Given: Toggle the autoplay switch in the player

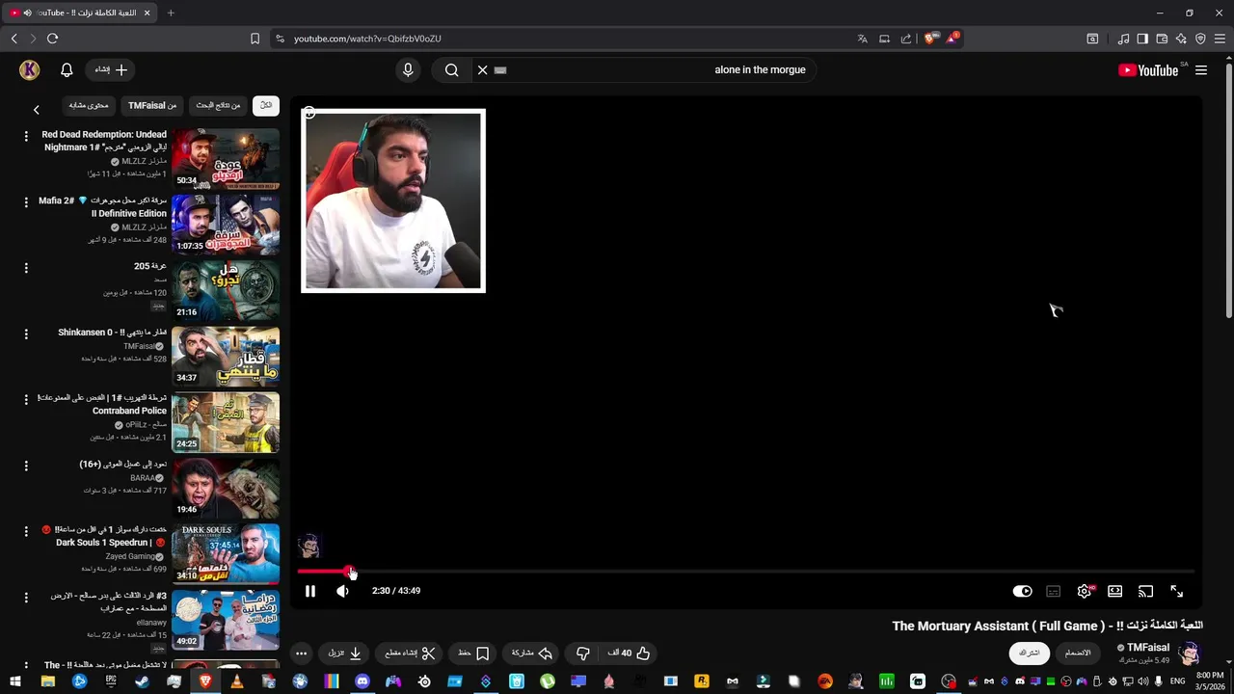Looking at the screenshot, I should tap(1022, 591).
